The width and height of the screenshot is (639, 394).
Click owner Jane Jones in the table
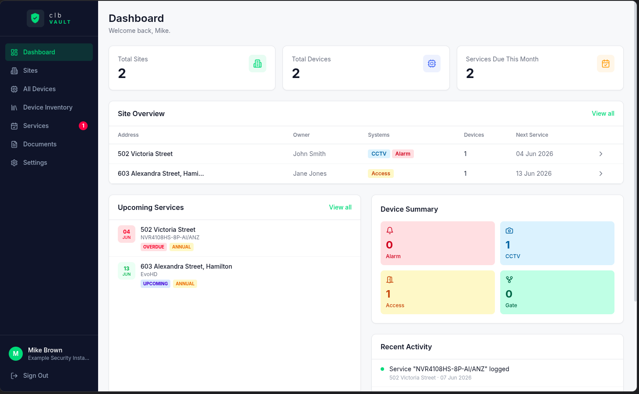pos(310,174)
